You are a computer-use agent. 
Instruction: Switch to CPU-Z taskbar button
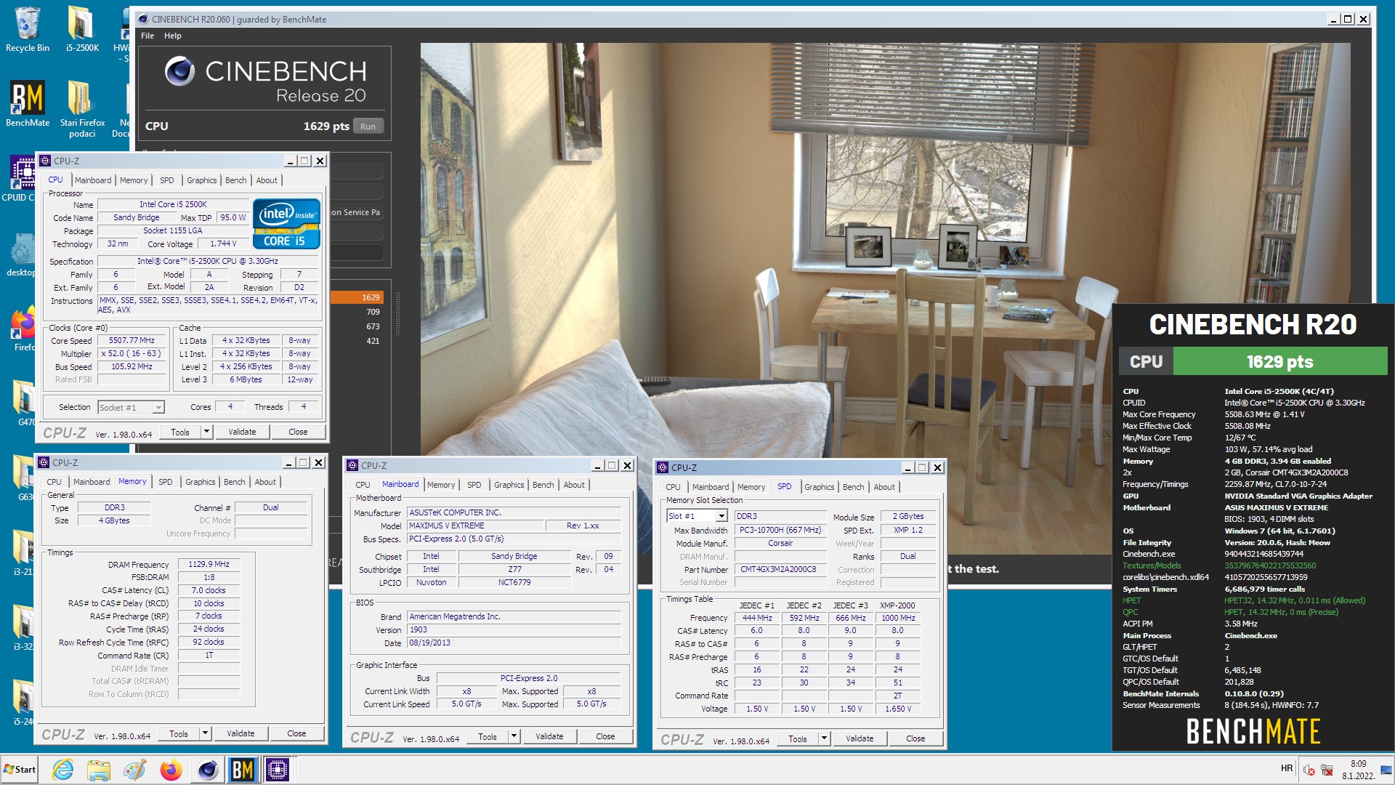coord(277,769)
